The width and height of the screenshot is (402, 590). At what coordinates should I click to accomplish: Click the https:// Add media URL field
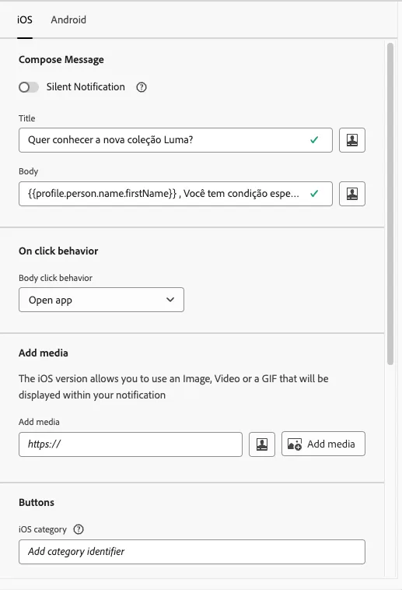[131, 444]
